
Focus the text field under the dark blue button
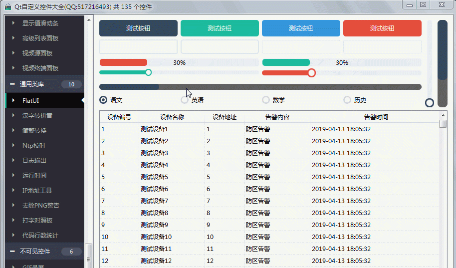pos(138,46)
